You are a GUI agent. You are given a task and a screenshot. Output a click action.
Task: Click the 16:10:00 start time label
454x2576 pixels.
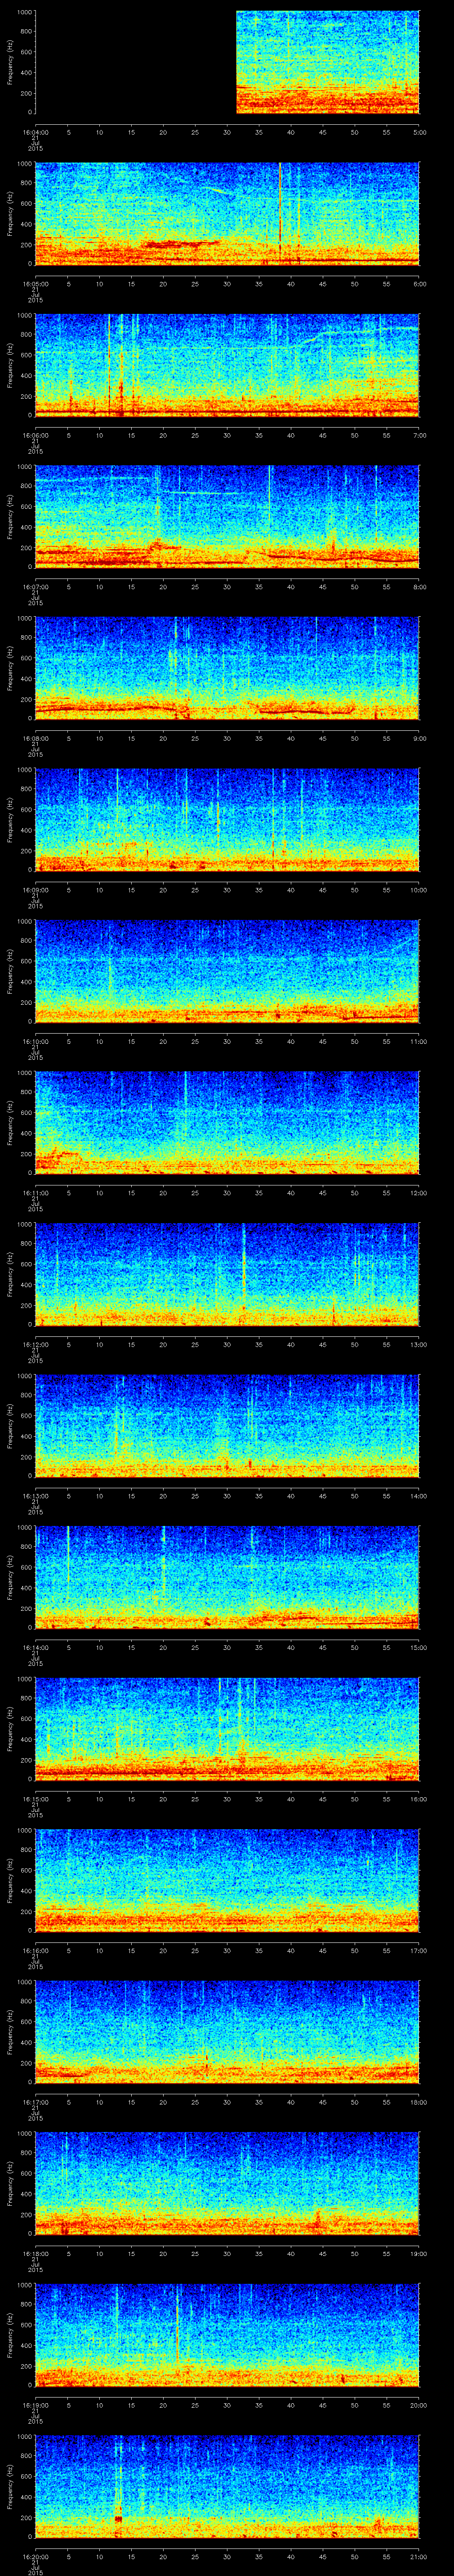pyautogui.click(x=36, y=1041)
